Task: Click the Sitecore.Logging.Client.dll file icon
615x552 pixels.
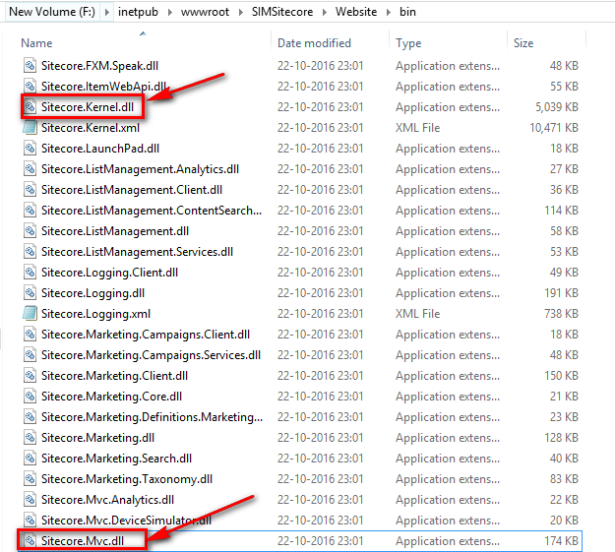Action: click(x=30, y=272)
